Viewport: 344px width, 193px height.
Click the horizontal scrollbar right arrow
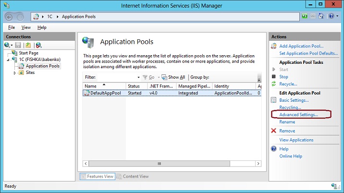[258, 164]
